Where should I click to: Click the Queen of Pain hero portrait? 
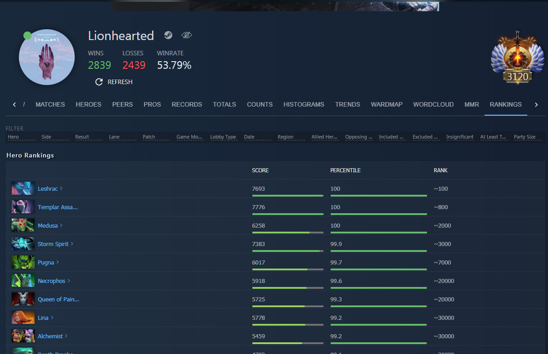[x=23, y=299]
